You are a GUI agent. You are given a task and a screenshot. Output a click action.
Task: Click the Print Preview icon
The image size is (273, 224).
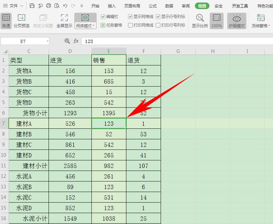tap(57, 6)
